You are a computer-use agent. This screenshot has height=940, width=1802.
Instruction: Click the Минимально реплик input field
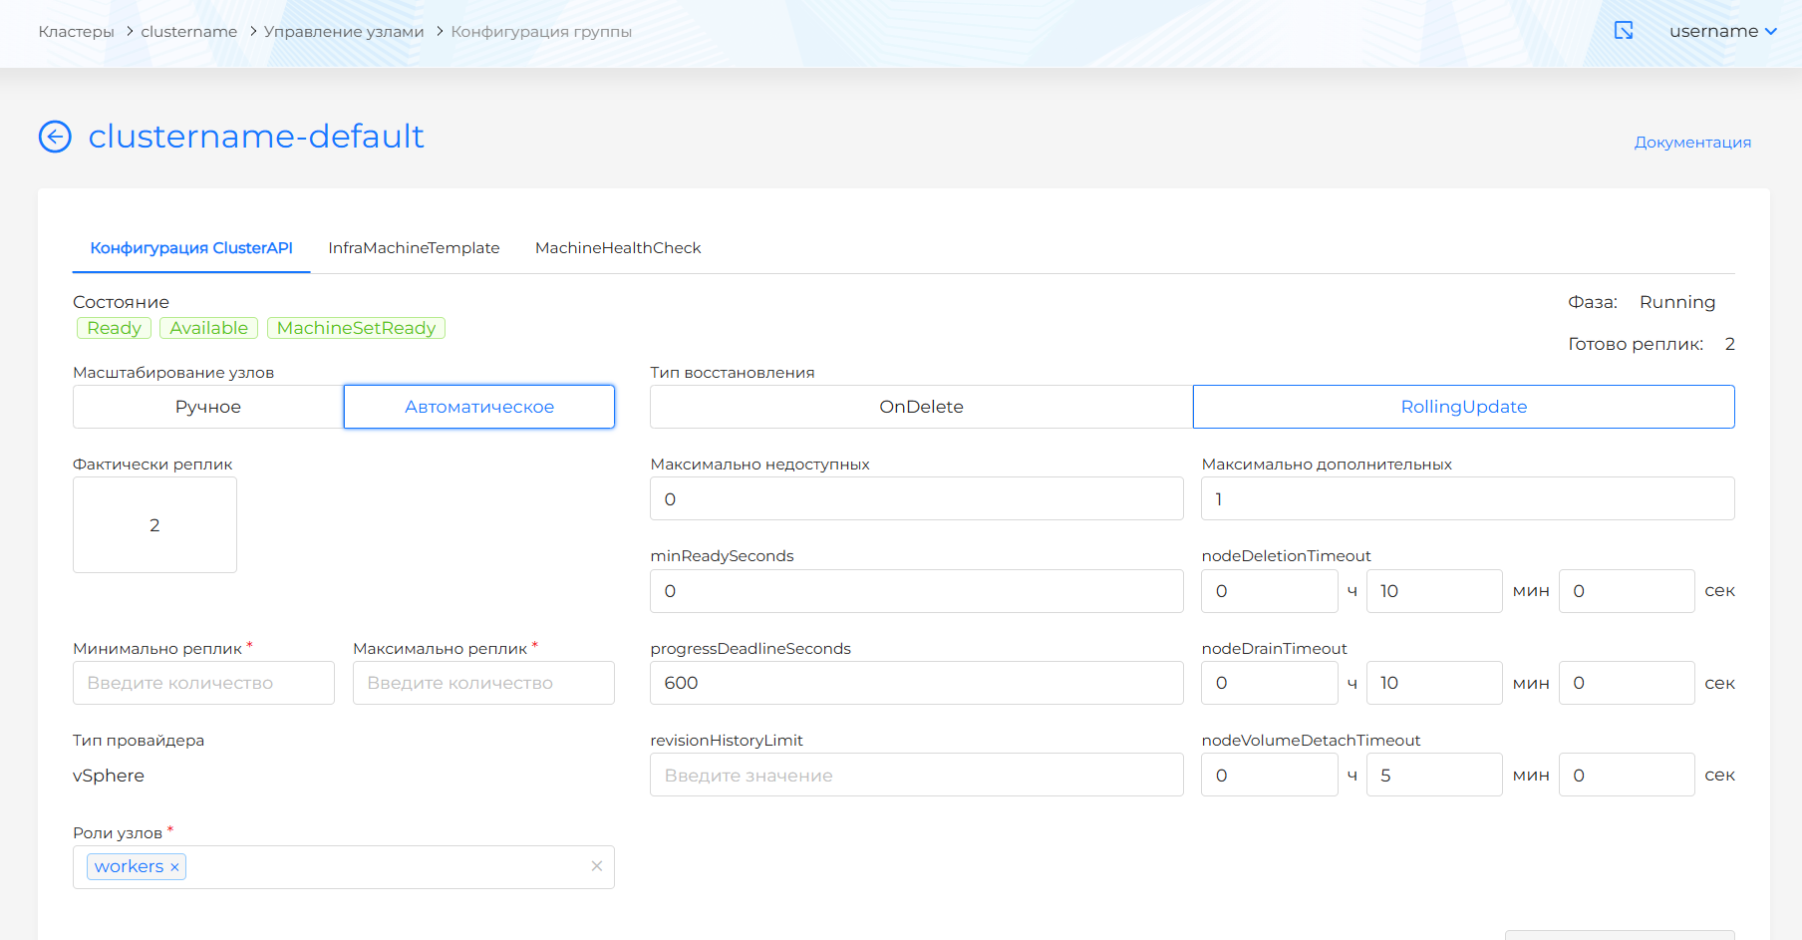pos(203,683)
